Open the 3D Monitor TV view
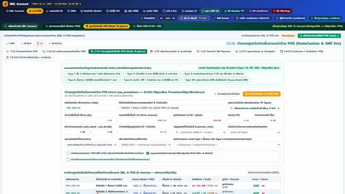The width and height of the screenshot is (345, 194). 234,11
